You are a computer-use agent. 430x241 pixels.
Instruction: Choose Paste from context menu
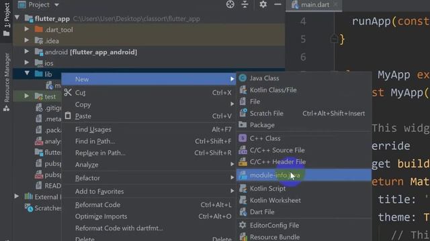click(148, 116)
